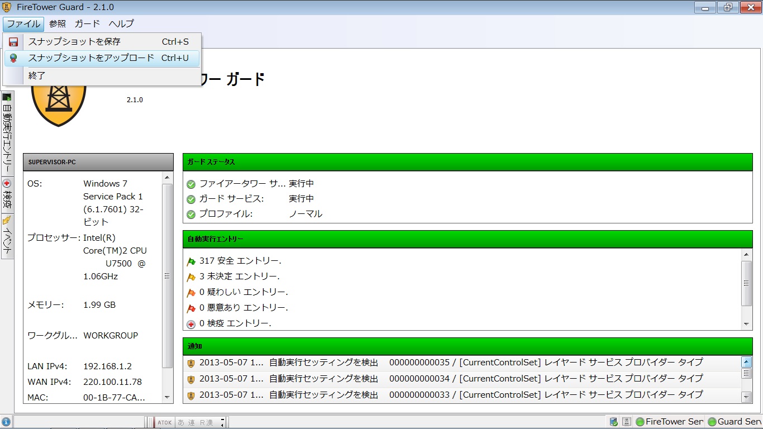Image resolution: width=763 pixels, height=429 pixels.
Task: Open the 自動実行エントリー side tab
Action: (x=7, y=134)
